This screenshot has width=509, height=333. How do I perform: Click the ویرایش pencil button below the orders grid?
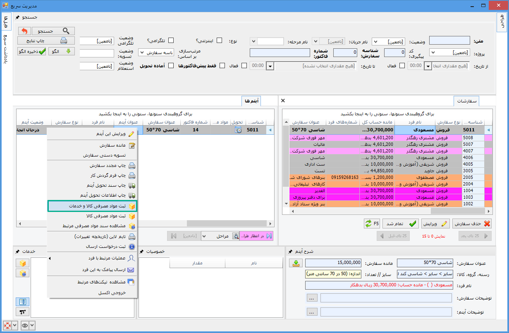coord(435,224)
